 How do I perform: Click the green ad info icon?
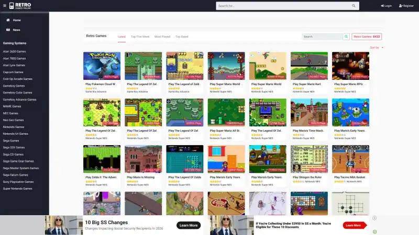tap(374, 232)
